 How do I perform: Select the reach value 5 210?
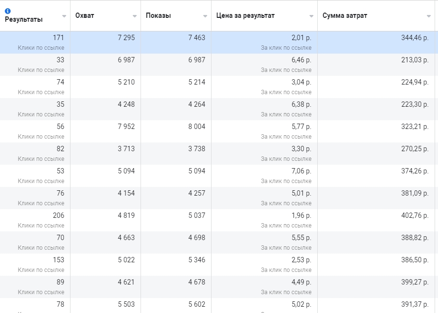pos(126,82)
